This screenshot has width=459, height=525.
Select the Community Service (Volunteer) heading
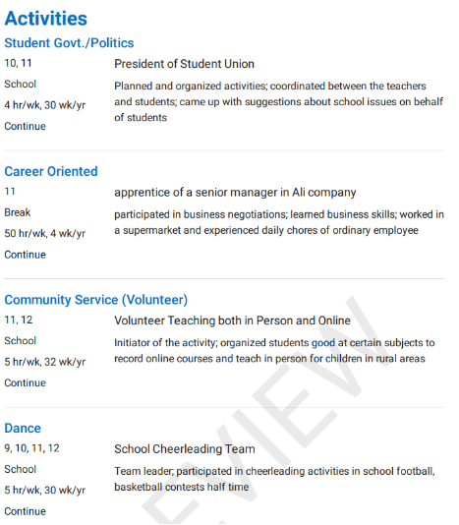(x=95, y=300)
